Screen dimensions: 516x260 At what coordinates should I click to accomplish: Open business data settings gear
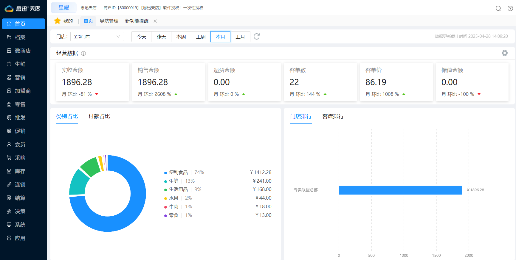point(504,53)
